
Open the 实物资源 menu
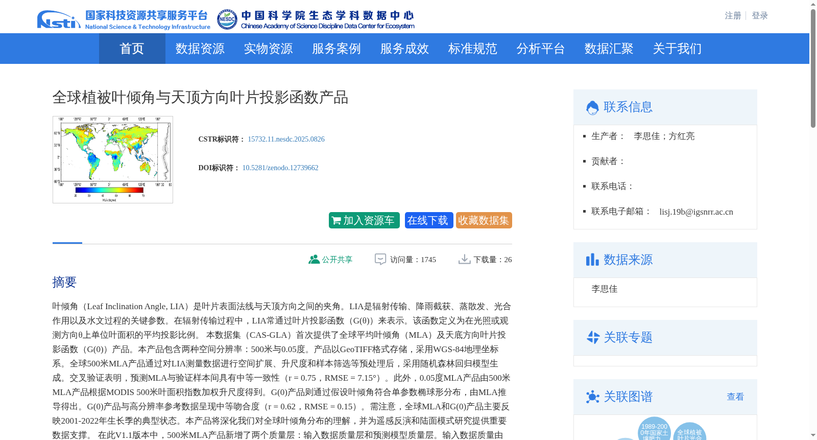[x=268, y=49]
